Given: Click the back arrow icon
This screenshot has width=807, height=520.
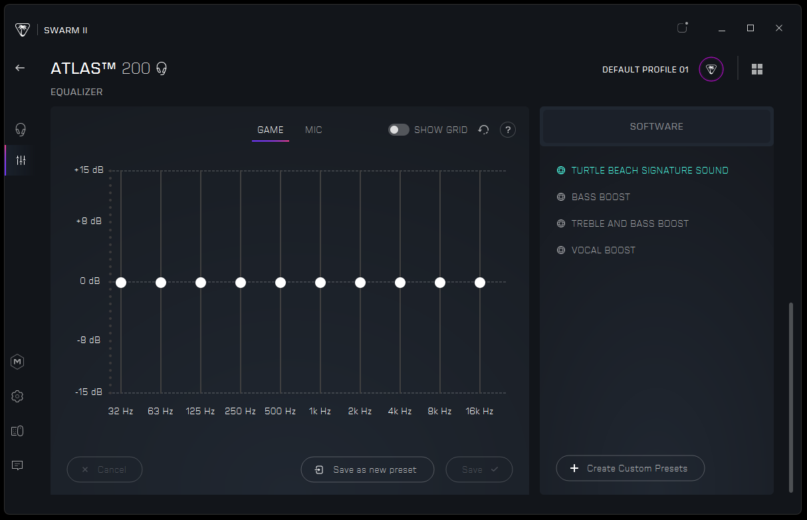Looking at the screenshot, I should (20, 68).
